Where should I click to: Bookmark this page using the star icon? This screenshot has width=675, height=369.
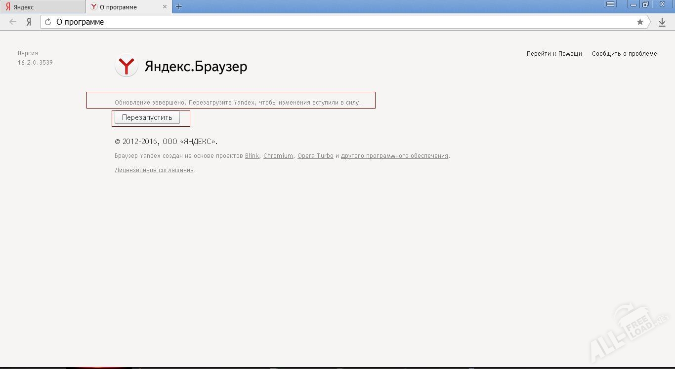(x=640, y=22)
